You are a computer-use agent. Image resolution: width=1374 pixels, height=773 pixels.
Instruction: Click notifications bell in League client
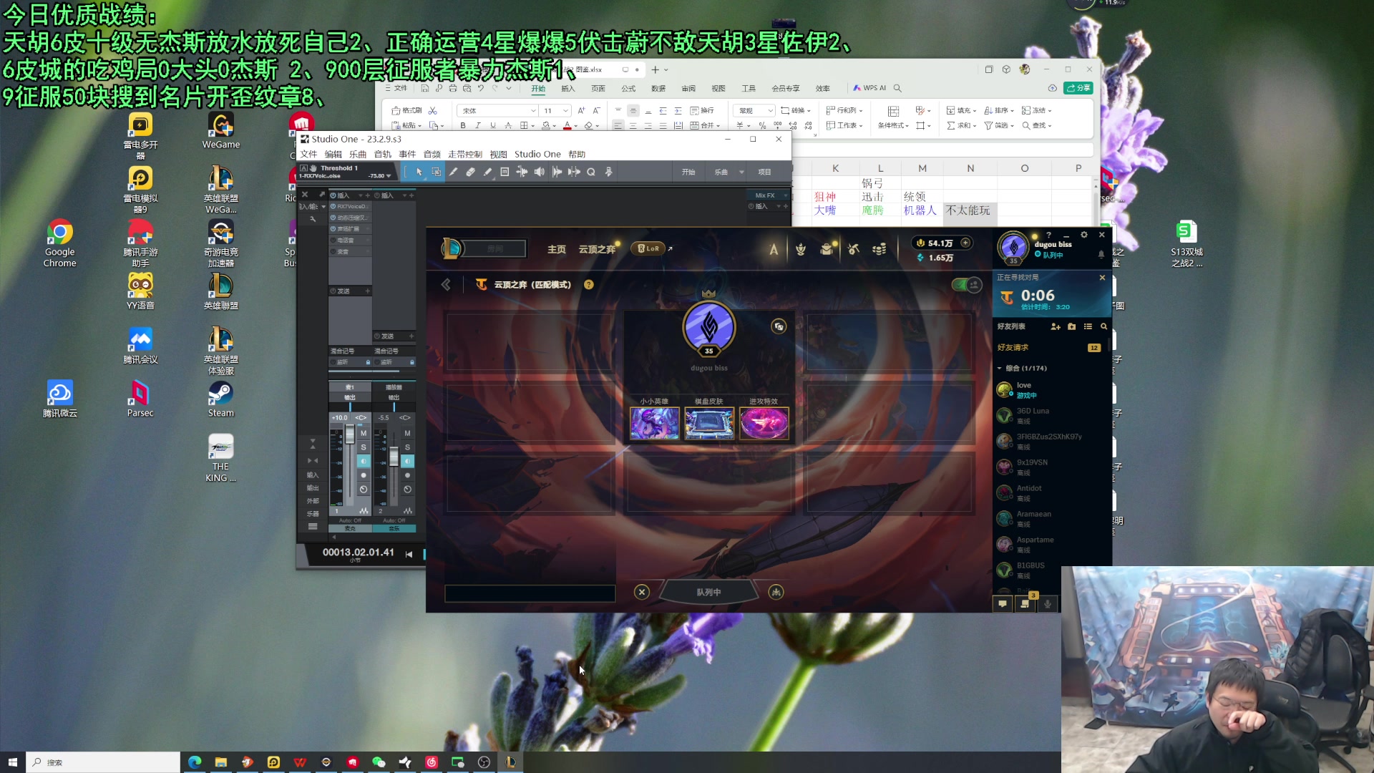tap(1101, 255)
